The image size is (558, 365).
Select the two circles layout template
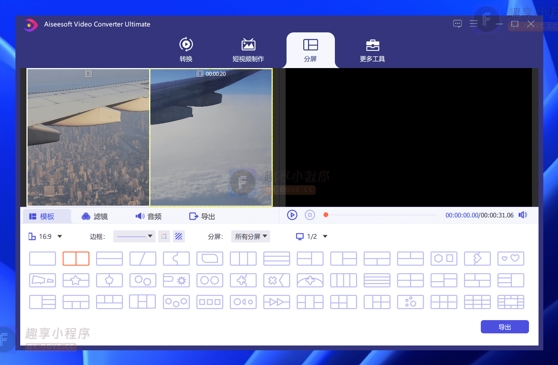coord(210,280)
